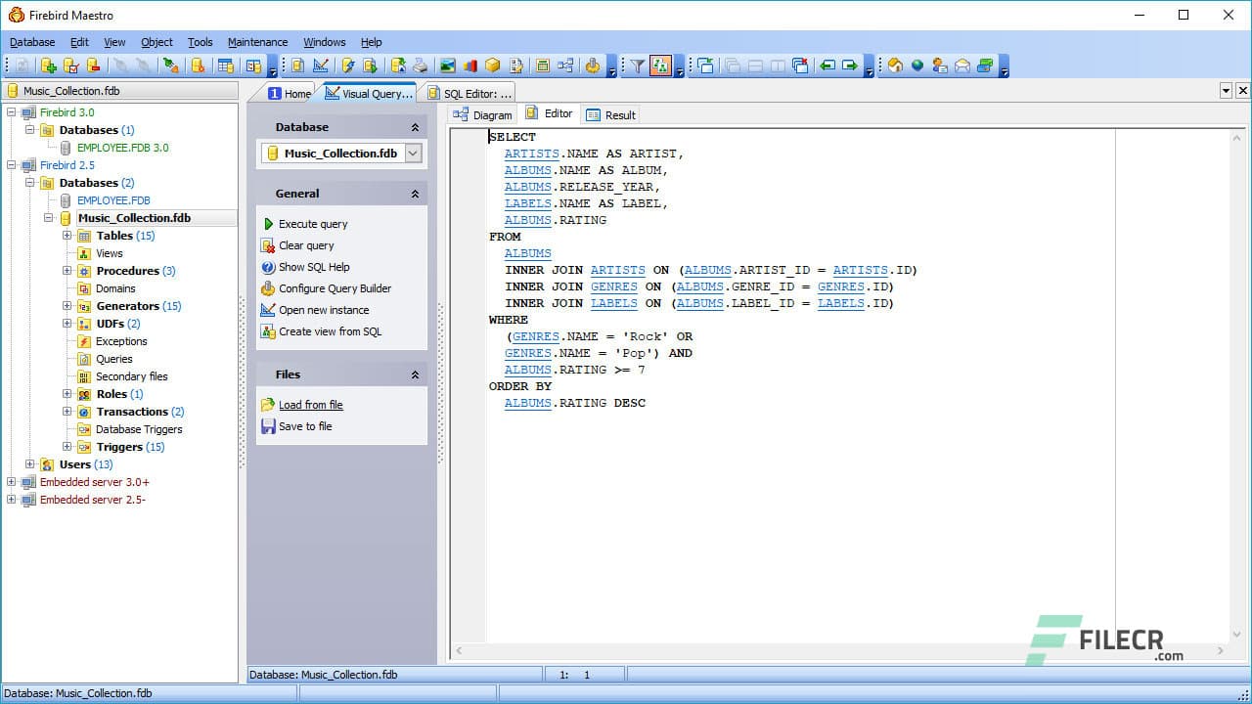Image resolution: width=1252 pixels, height=704 pixels.
Task: Collapse the Firebird 2.5 server node
Action: tap(11, 165)
